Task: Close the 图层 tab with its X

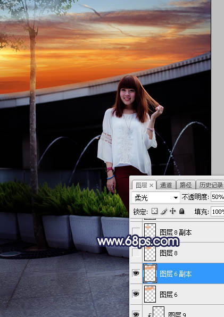Action: [x=152, y=185]
